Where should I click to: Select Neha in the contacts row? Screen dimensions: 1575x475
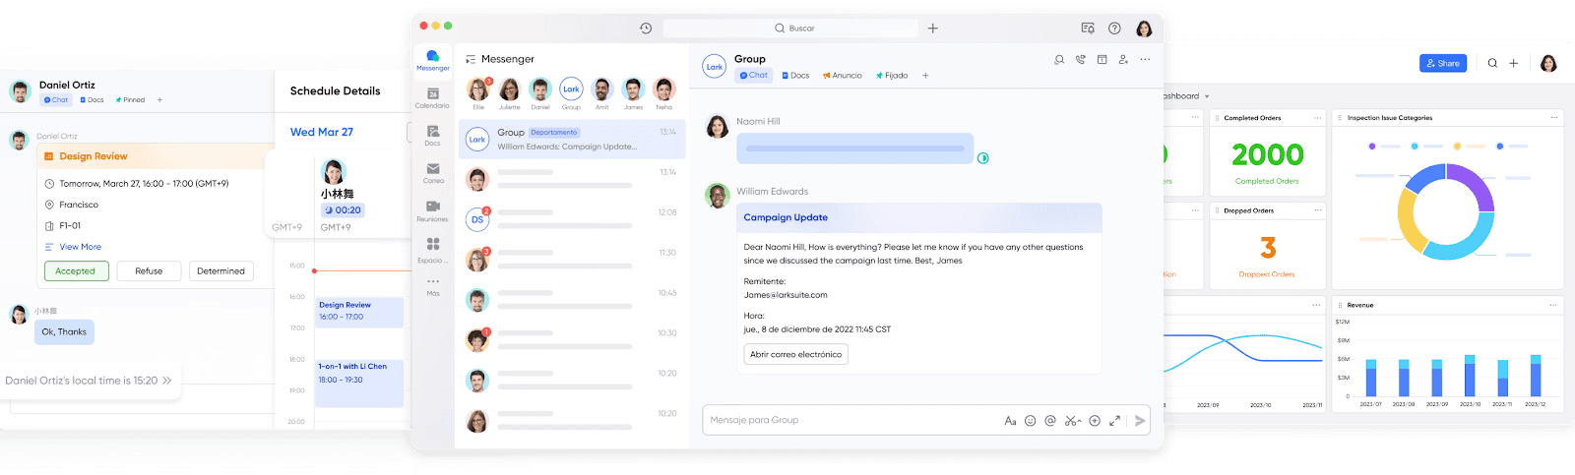(x=664, y=93)
